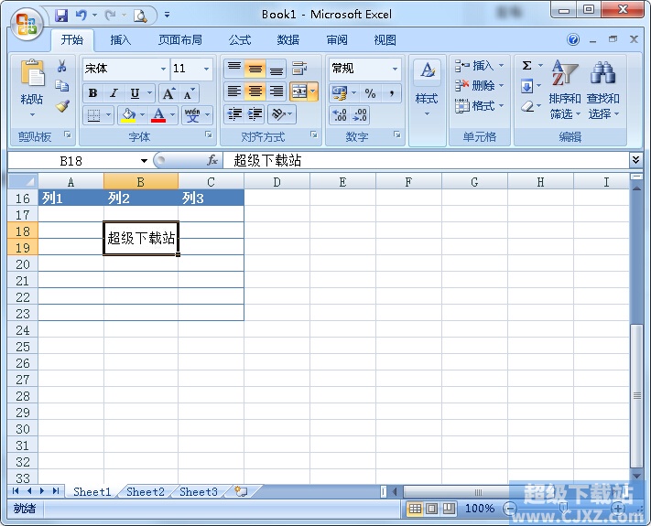The image size is (651, 526).
Task: Toggle merge and center cells
Action: point(298,91)
